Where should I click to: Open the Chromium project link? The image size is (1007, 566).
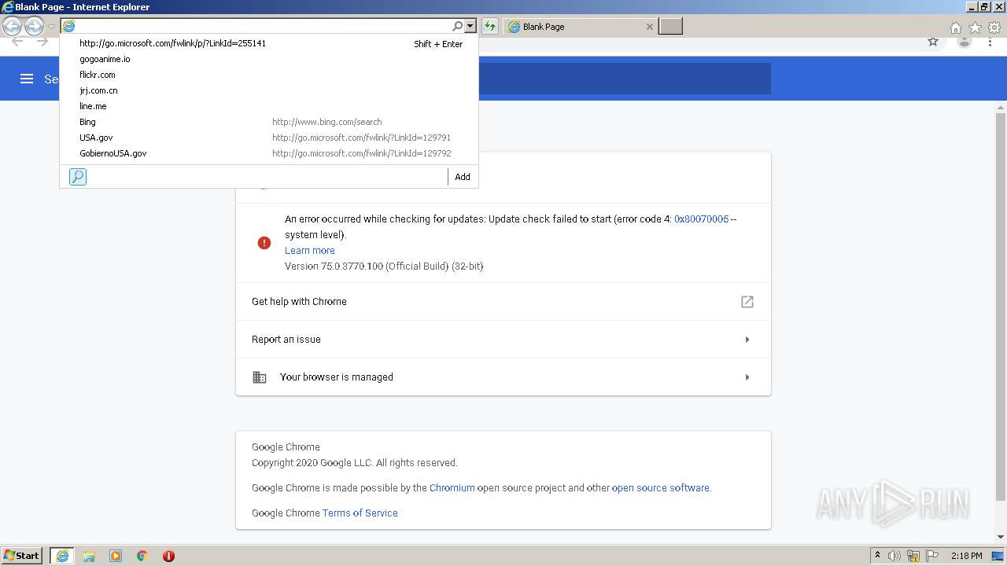[x=452, y=487]
